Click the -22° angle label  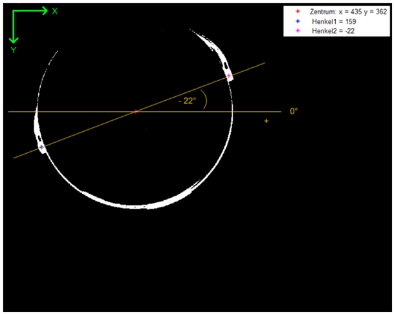point(187,101)
